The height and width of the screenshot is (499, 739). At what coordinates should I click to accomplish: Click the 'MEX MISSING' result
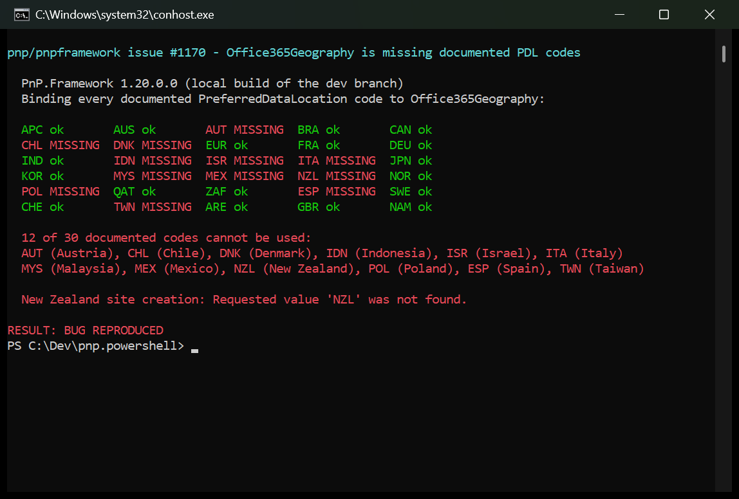pyautogui.click(x=244, y=176)
